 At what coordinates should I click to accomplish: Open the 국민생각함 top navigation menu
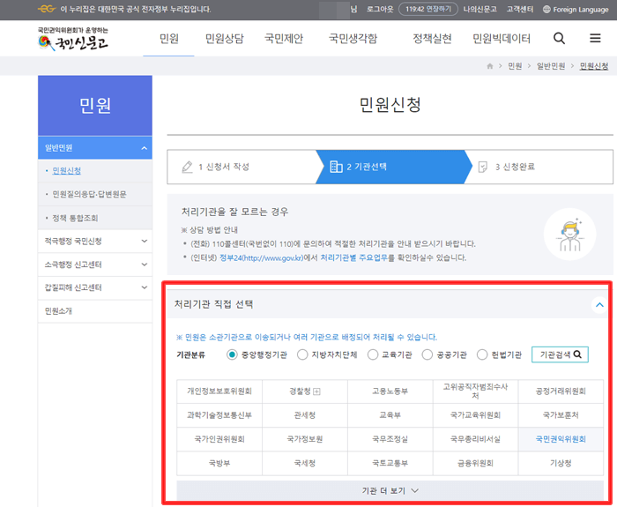pos(353,39)
